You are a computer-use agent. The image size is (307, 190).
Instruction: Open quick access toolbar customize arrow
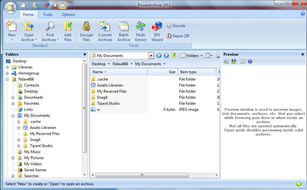[x=72, y=6]
